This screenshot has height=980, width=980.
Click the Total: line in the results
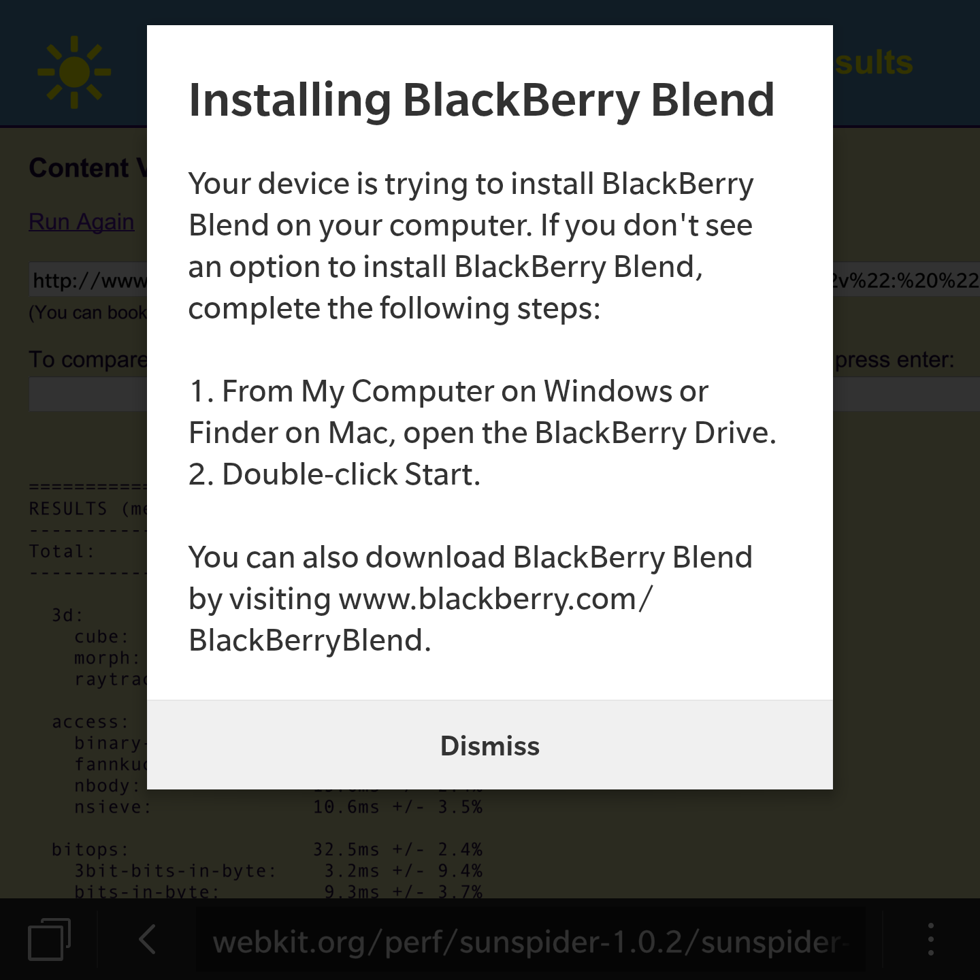tap(61, 551)
